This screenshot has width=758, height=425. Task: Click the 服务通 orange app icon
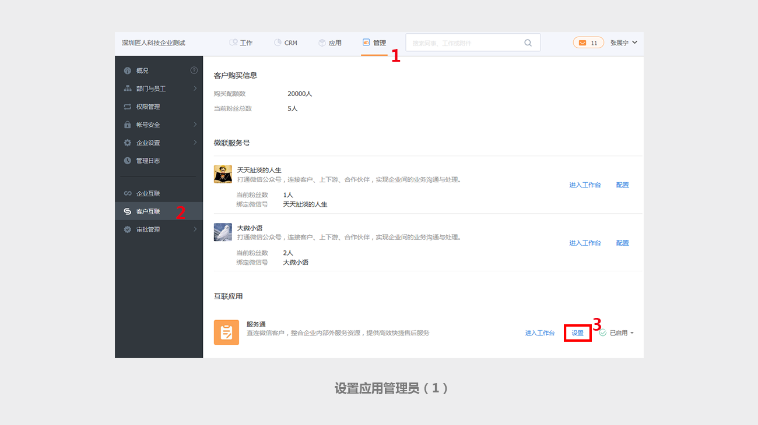point(226,332)
